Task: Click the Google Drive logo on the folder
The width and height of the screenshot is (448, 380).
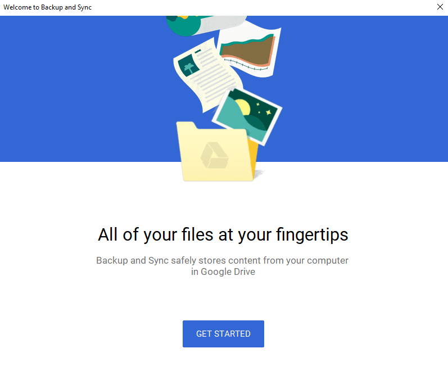Action: [x=214, y=156]
